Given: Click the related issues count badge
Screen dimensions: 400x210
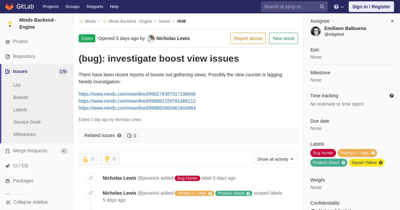Looking at the screenshot, I should 132,136.
